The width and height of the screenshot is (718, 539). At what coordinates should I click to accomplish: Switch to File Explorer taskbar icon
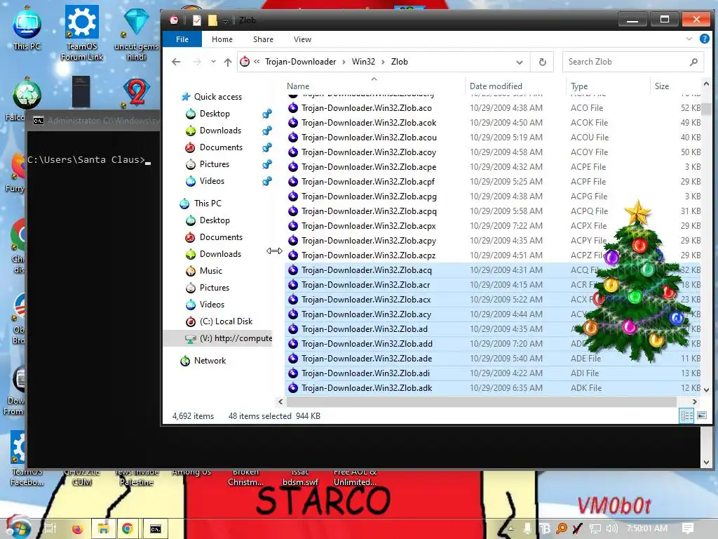point(103,529)
